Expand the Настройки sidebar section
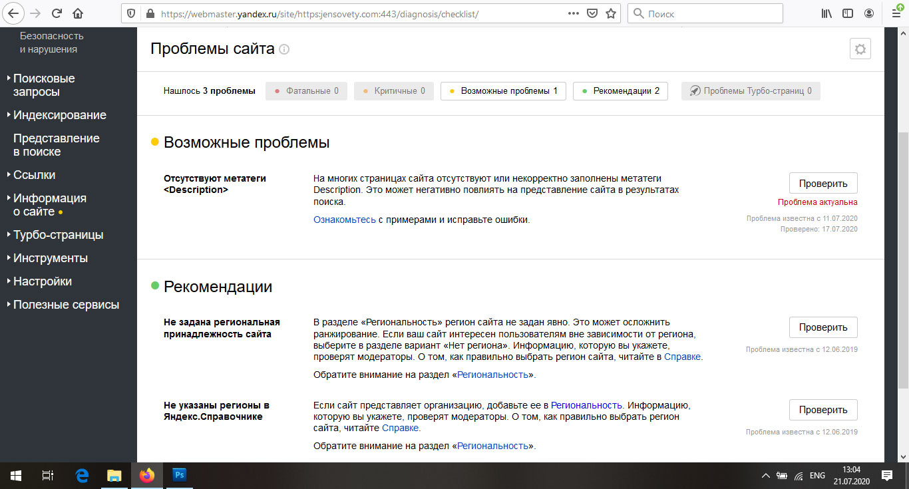The width and height of the screenshot is (909, 489). pyautogui.click(x=43, y=281)
